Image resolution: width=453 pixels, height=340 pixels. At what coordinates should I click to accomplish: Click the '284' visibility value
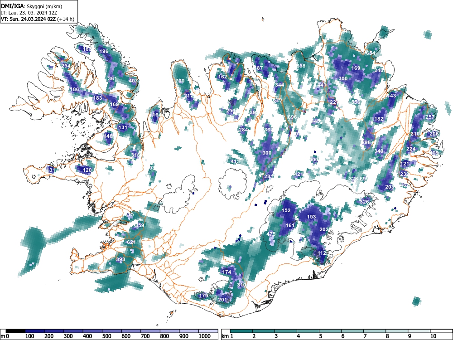(x=243, y=130)
